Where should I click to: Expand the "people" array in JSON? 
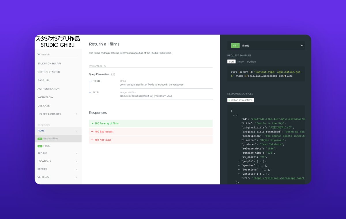coord(239,161)
